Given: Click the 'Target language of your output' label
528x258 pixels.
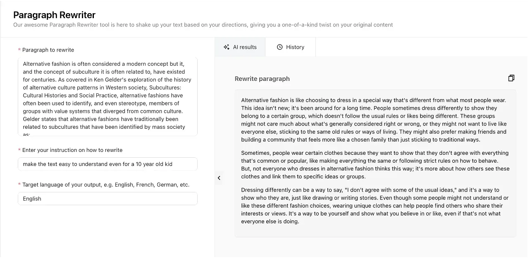Looking at the screenshot, I should click(105, 185).
